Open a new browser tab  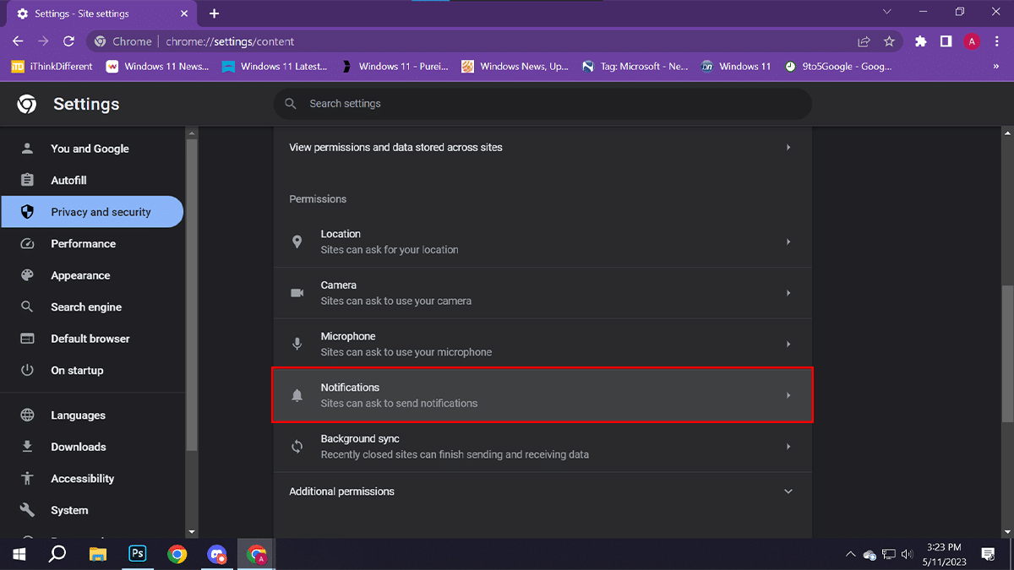point(215,14)
